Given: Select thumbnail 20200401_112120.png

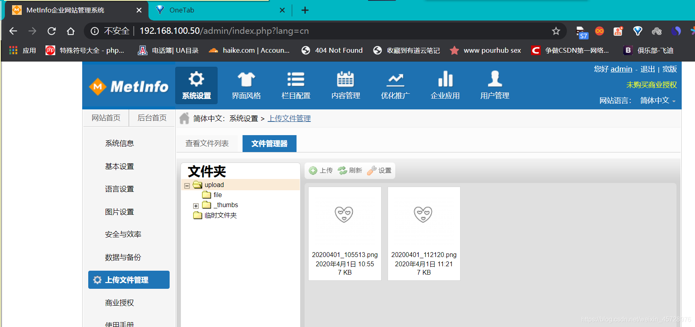Looking at the screenshot, I should (424, 234).
